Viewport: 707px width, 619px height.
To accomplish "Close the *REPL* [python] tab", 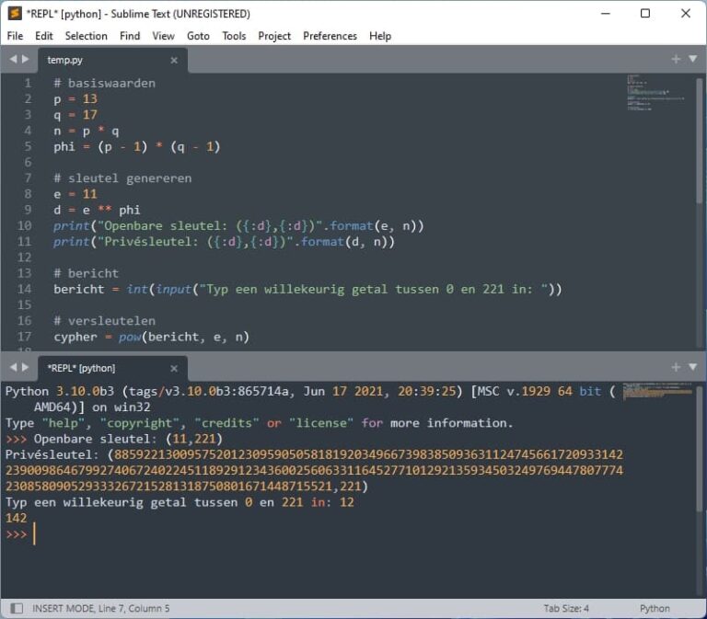I will pyautogui.click(x=174, y=368).
